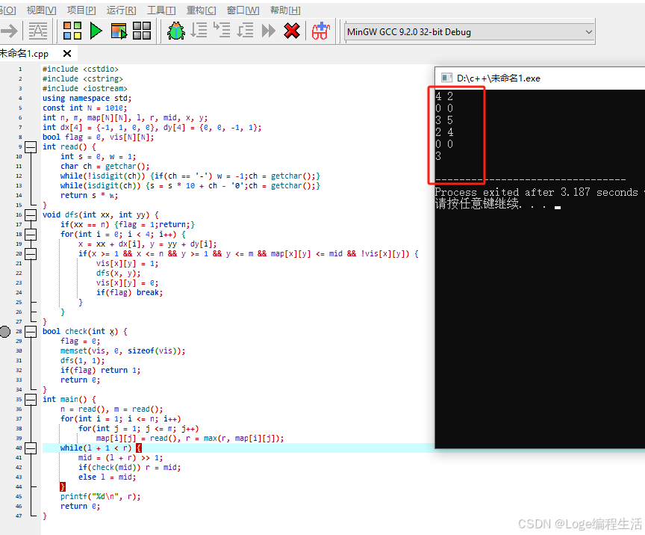This screenshot has width=645, height=535.
Task: Click the Step Over debug icon
Action: (199, 31)
